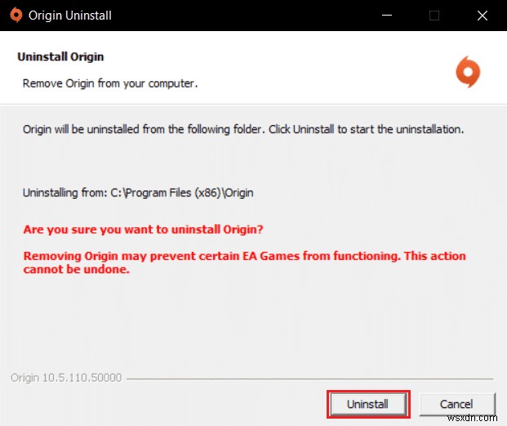Click the empty title bar area
This screenshot has width=507, height=426.
tap(245, 16)
